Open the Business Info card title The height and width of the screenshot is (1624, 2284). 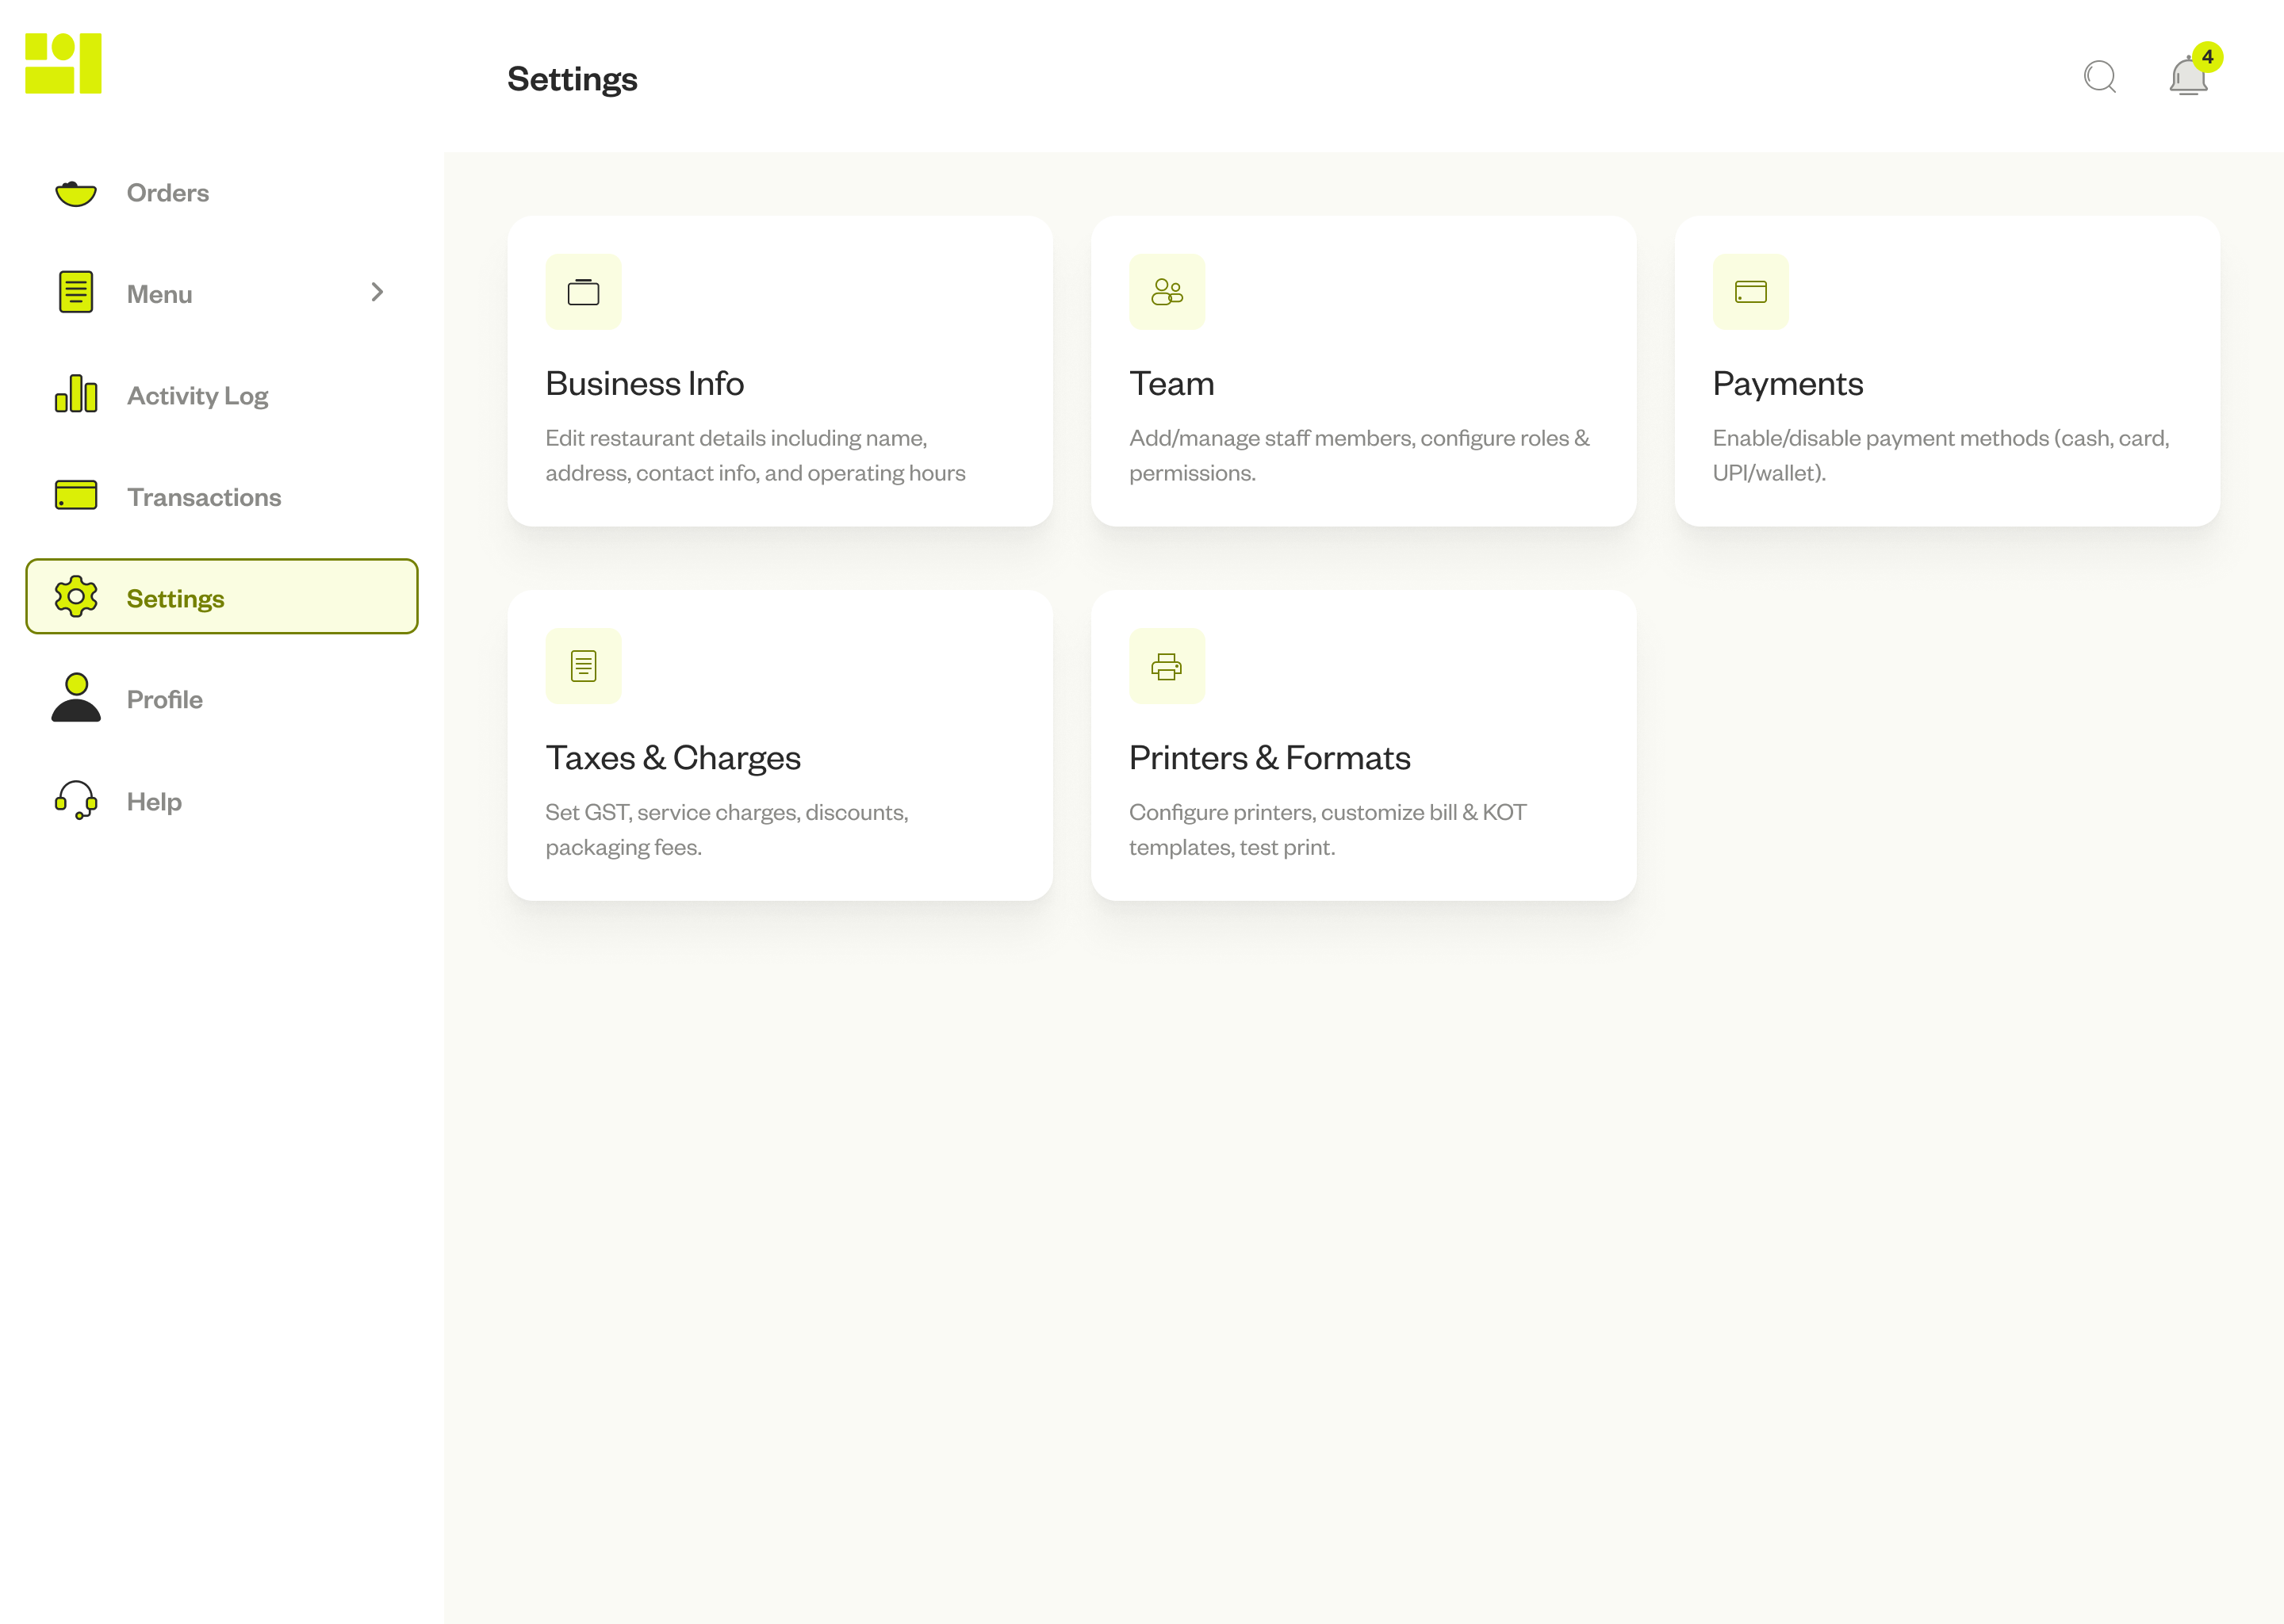[645, 384]
